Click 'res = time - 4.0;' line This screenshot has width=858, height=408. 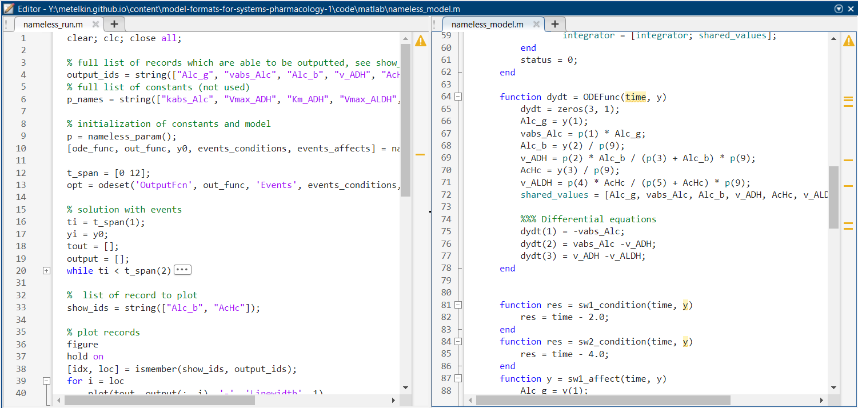click(564, 354)
